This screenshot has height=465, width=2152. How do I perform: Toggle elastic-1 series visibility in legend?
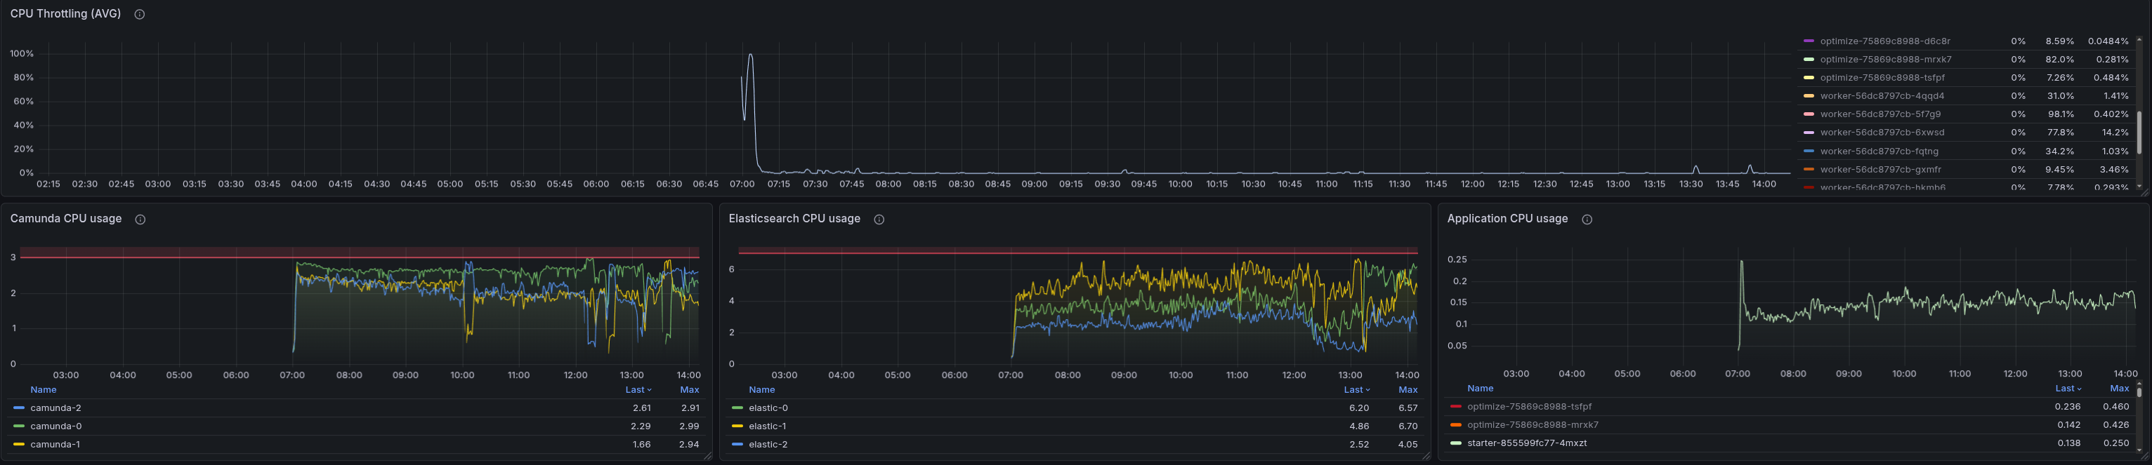click(x=767, y=426)
